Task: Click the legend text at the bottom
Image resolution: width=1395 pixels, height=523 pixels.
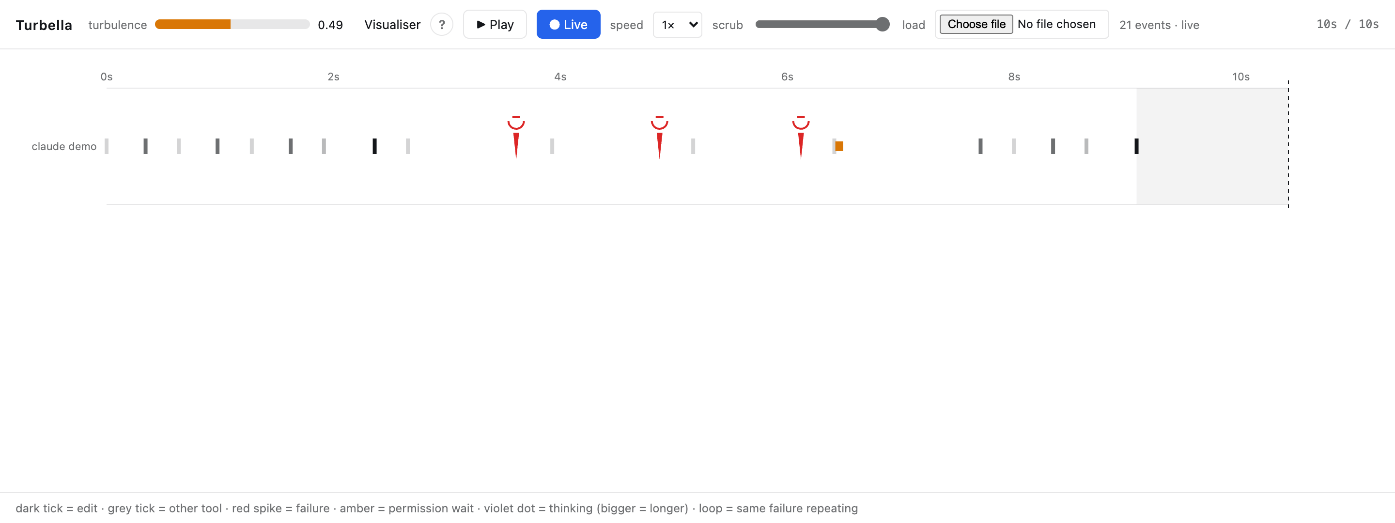Action: tap(436, 508)
